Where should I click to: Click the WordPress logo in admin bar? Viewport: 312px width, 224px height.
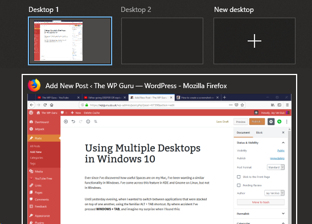tap(31, 113)
